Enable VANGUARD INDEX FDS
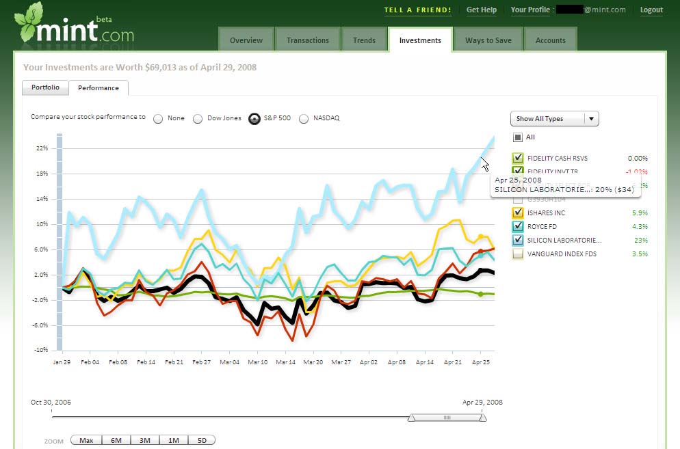This screenshot has width=680, height=449. point(518,254)
